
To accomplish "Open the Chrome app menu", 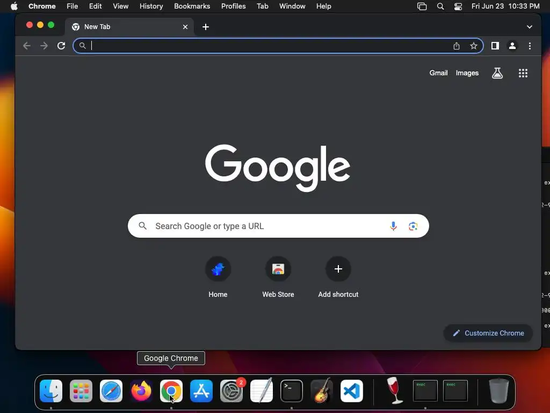I will 42,6.
